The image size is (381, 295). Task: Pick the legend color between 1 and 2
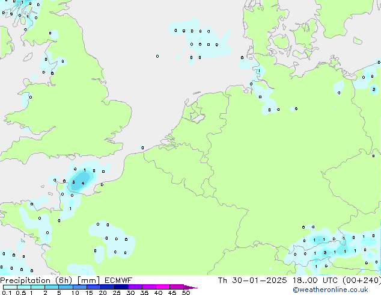click(38, 287)
